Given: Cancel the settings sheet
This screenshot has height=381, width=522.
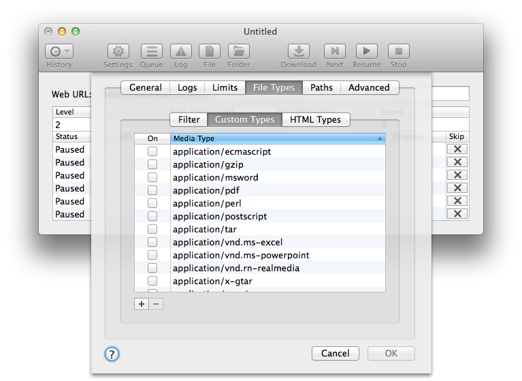Looking at the screenshot, I should [x=336, y=353].
